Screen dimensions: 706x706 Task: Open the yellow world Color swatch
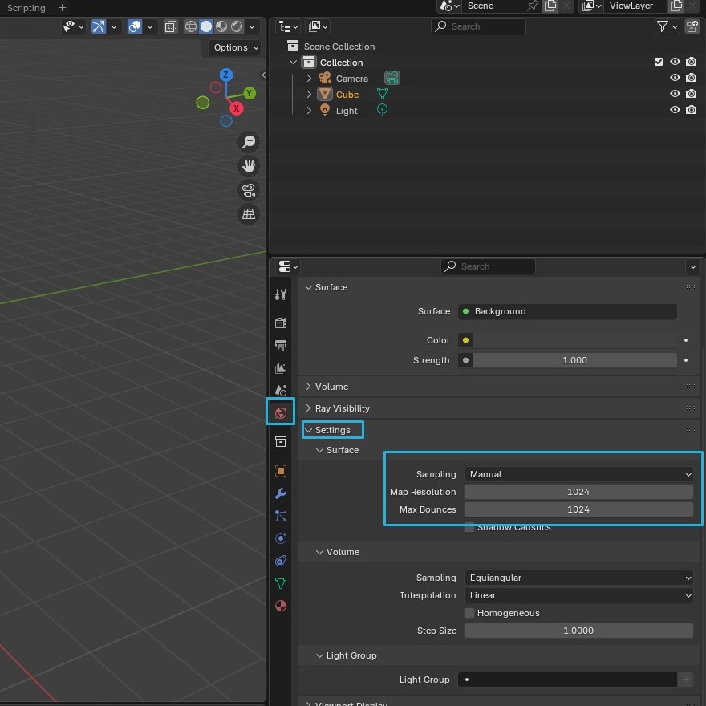[x=465, y=339]
